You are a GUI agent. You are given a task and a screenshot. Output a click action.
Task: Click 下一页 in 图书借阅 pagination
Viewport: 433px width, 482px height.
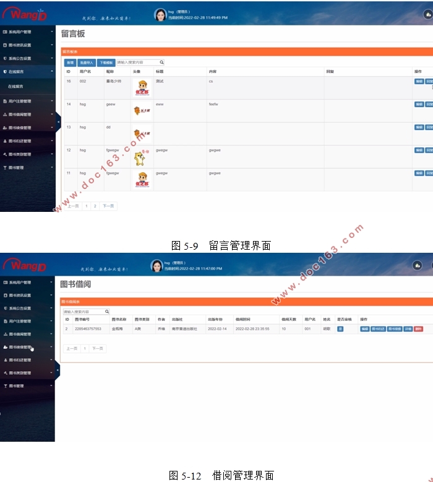tap(98, 349)
